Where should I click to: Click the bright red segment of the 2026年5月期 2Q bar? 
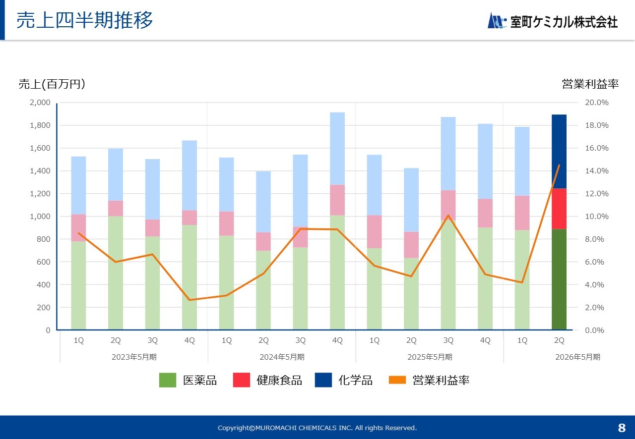click(x=559, y=209)
